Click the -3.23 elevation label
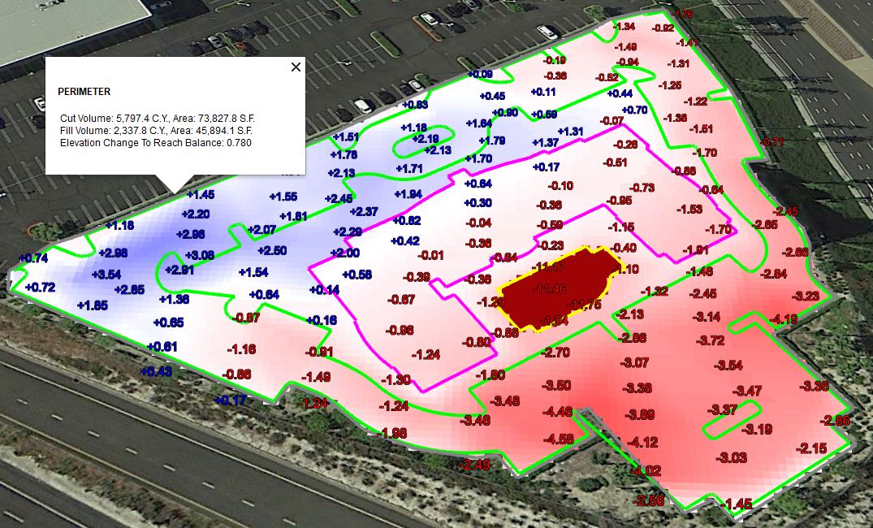This screenshot has height=528, width=873. (806, 296)
